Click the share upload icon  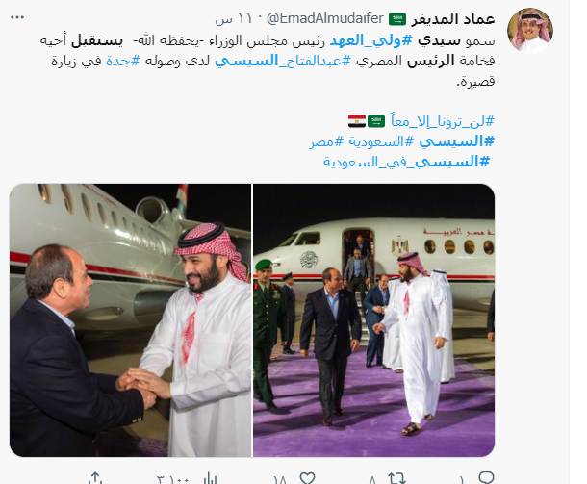[x=95, y=478]
